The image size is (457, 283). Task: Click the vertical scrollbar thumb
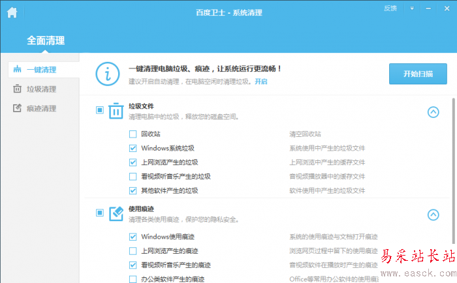[453, 171]
